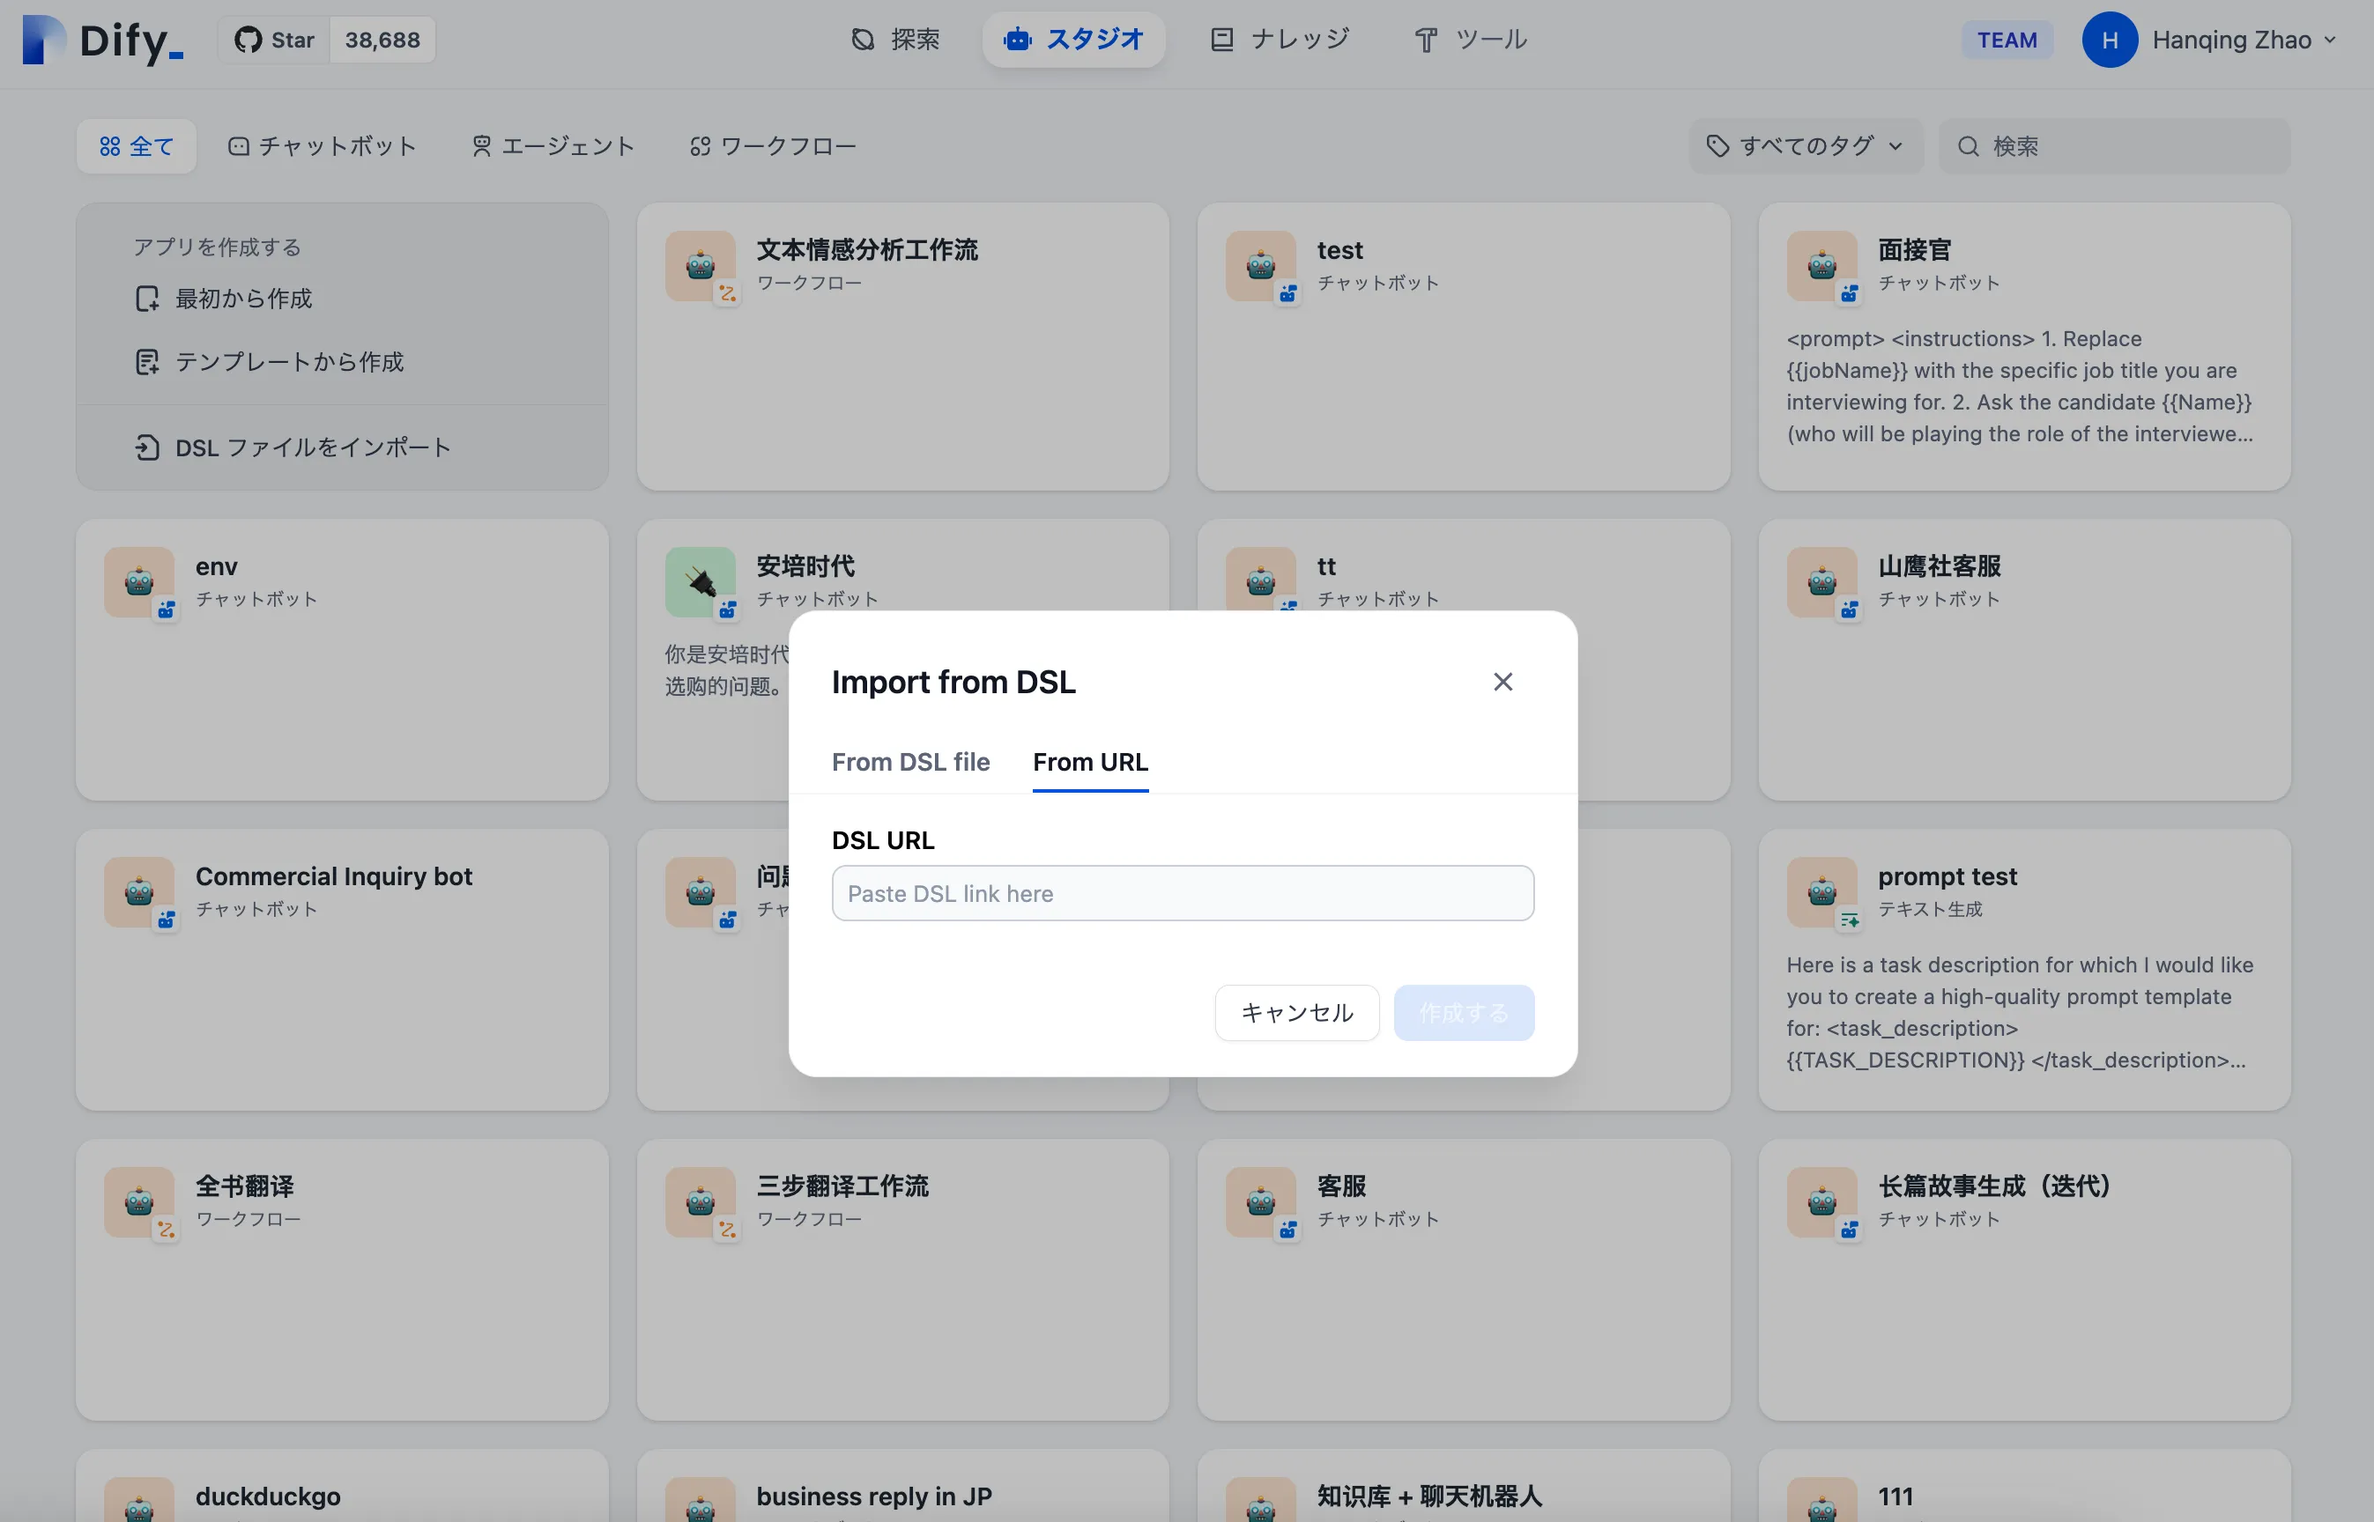Expand the Hanqing Zhao account menu

click(x=2210, y=40)
